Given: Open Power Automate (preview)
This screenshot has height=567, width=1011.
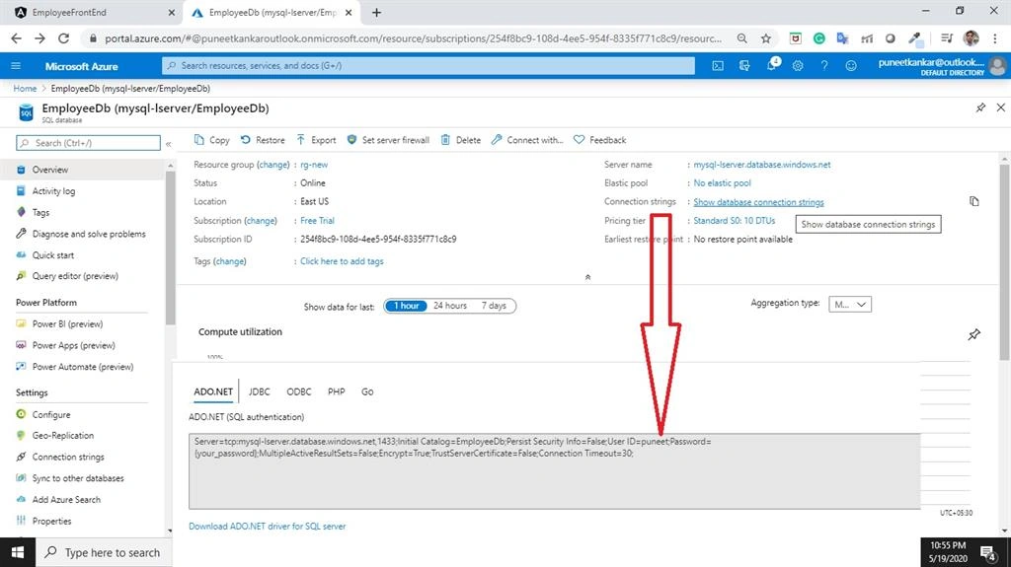Looking at the screenshot, I should coord(85,367).
